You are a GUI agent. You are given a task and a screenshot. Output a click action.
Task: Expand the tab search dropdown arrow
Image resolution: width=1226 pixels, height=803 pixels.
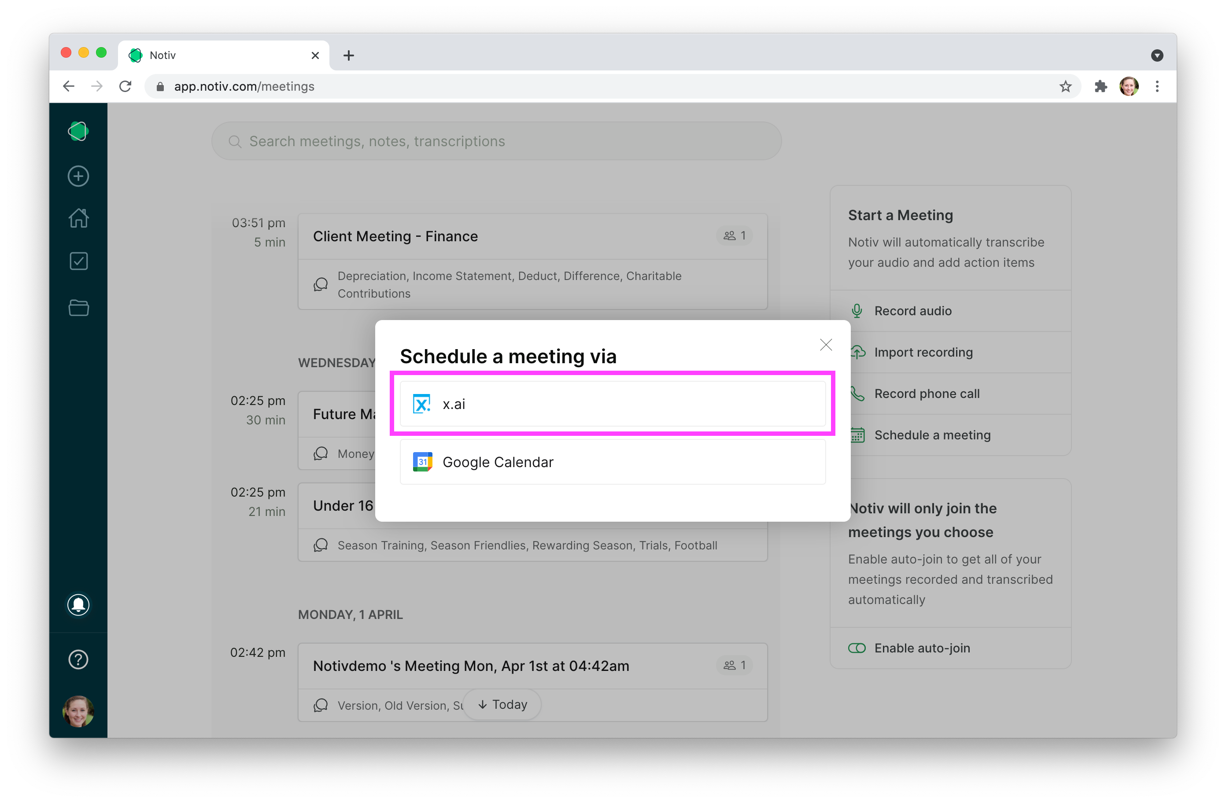pyautogui.click(x=1157, y=55)
